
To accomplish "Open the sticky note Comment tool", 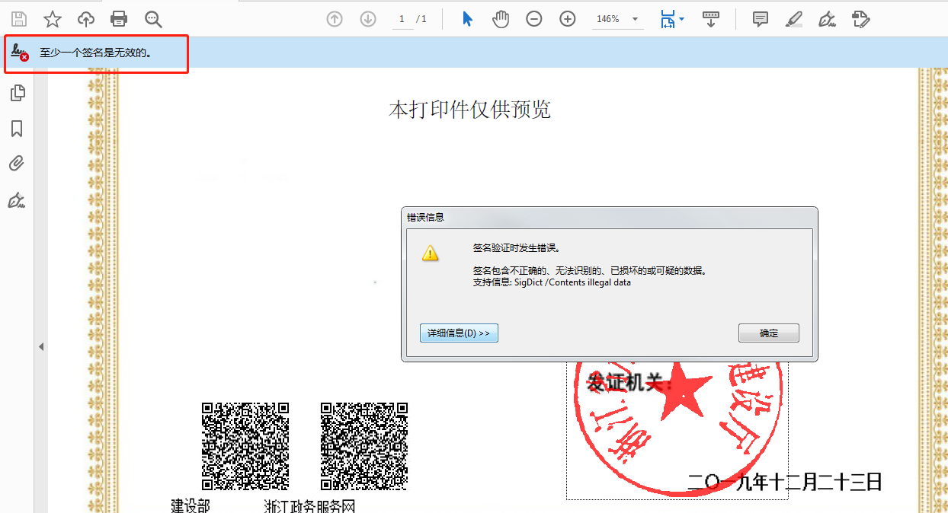I will pyautogui.click(x=760, y=18).
